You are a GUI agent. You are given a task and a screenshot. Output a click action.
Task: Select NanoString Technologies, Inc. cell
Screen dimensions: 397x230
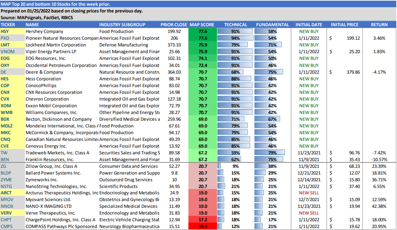click(56, 187)
